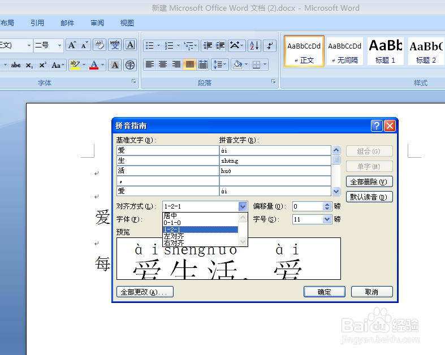Open the Borders dropdown arrow
445x355 pixels.
(265, 64)
